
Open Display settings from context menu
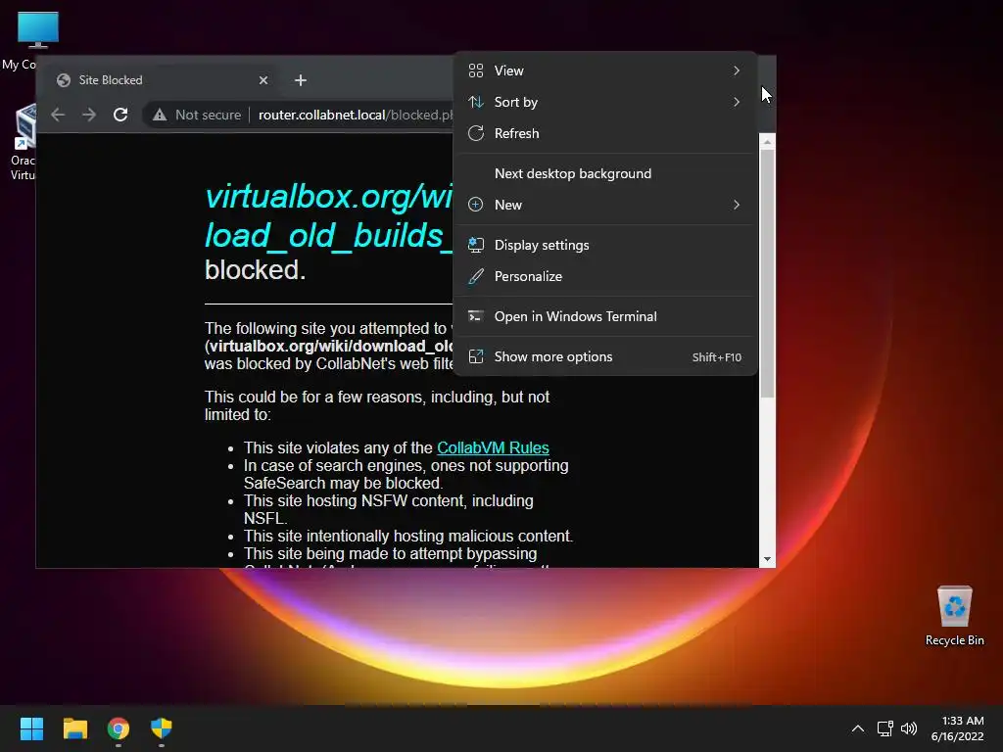pyautogui.click(x=604, y=245)
